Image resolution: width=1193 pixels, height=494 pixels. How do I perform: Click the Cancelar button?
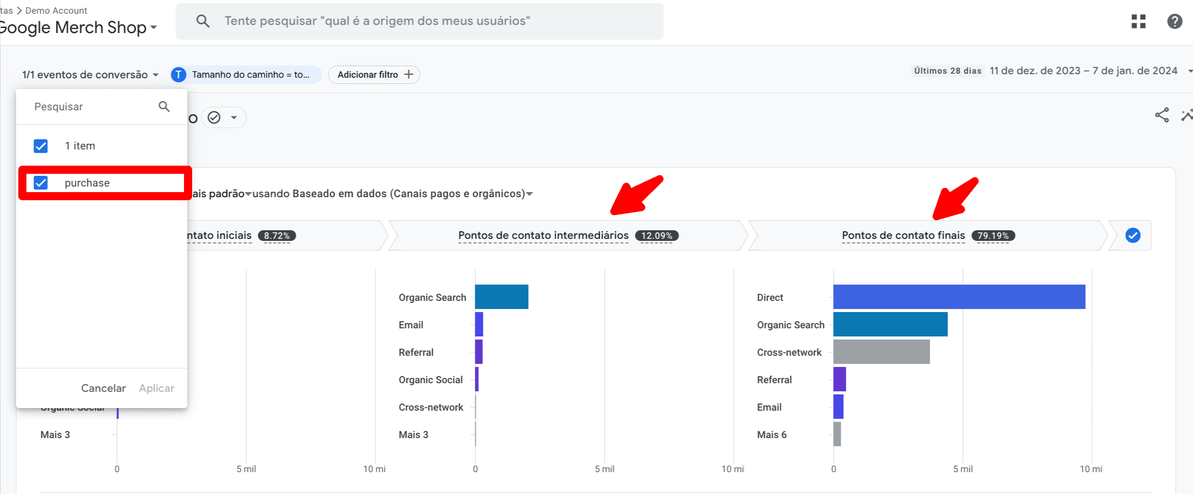click(x=103, y=388)
